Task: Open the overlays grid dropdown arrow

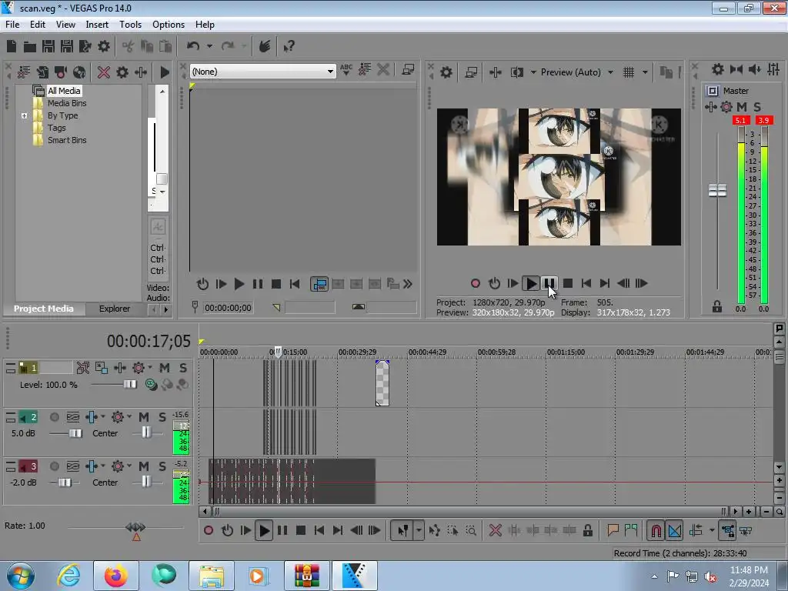Action: pyautogui.click(x=646, y=72)
